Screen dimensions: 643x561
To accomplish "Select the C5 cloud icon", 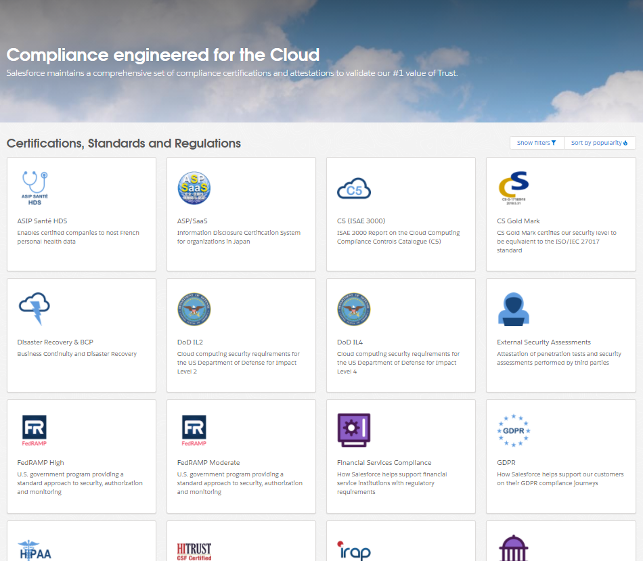I will point(354,189).
